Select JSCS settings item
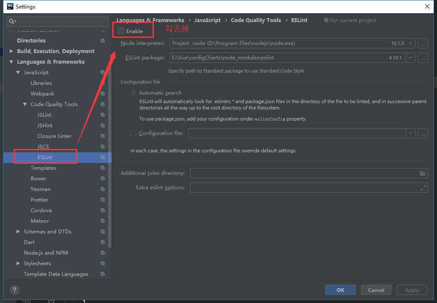 pyautogui.click(x=43, y=147)
